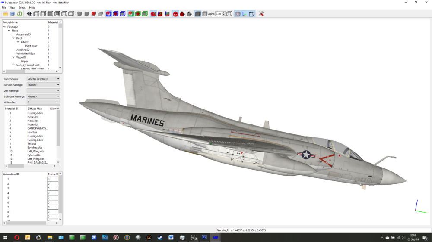Open the Unit Markings dropdown
Image resolution: width=432 pixels, height=242 pixels.
[43, 91]
